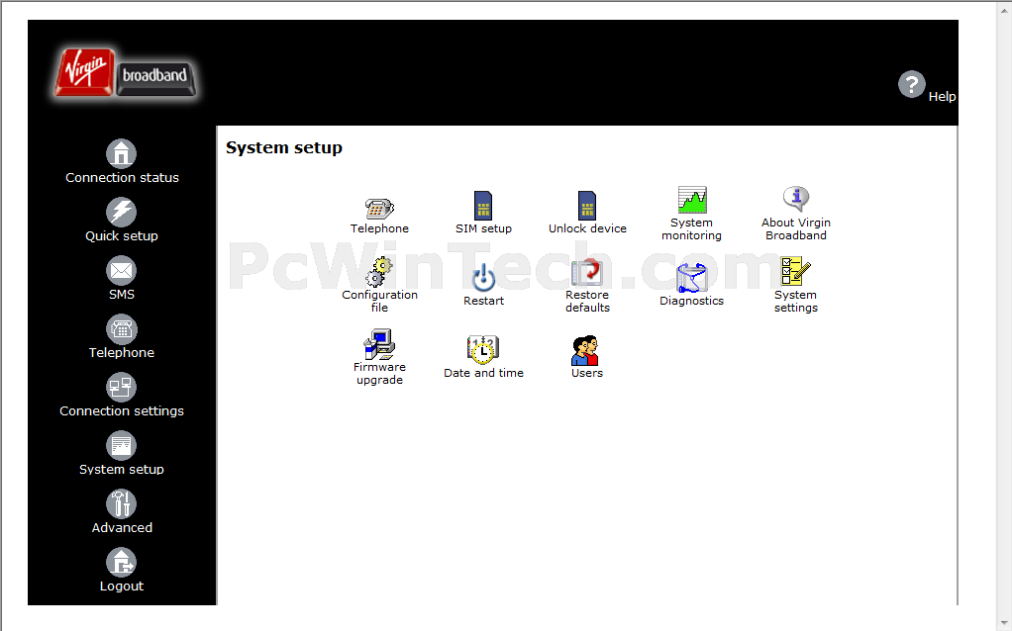The width and height of the screenshot is (1012, 631).
Task: Click the Restart power icon
Action: 483,278
